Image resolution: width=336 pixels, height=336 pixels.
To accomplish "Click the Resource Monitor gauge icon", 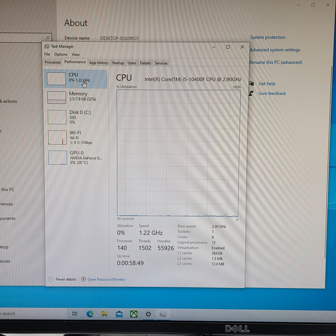I will [x=83, y=279].
